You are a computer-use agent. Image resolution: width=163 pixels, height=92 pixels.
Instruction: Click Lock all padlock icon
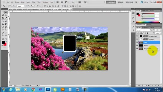[147, 33]
